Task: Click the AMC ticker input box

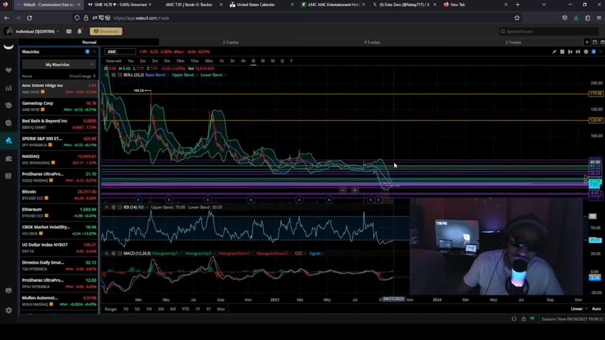Action: (121, 51)
